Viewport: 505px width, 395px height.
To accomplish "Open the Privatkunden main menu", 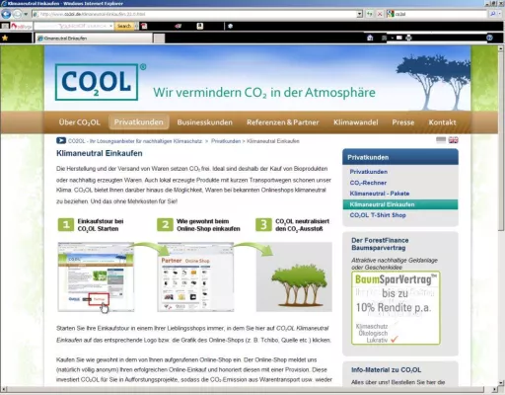I will (x=139, y=122).
